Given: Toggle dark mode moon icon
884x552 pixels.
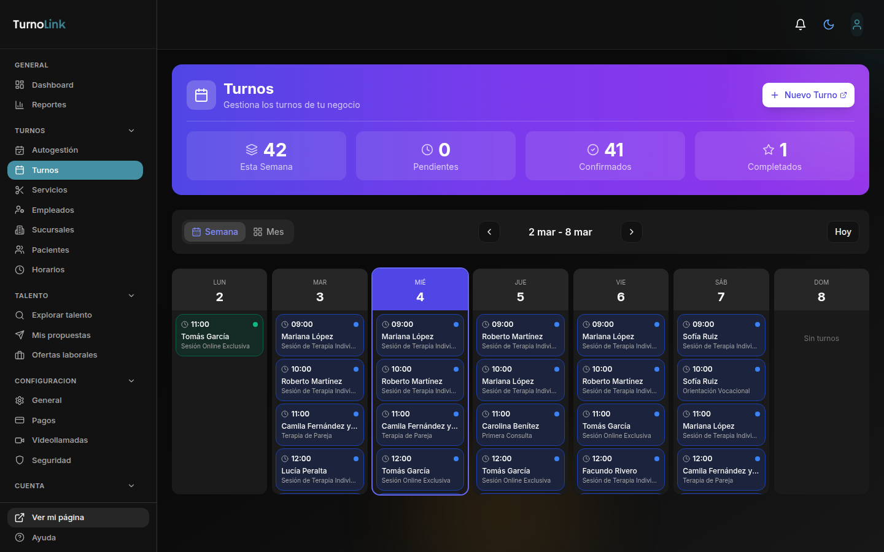Looking at the screenshot, I should coord(828,25).
